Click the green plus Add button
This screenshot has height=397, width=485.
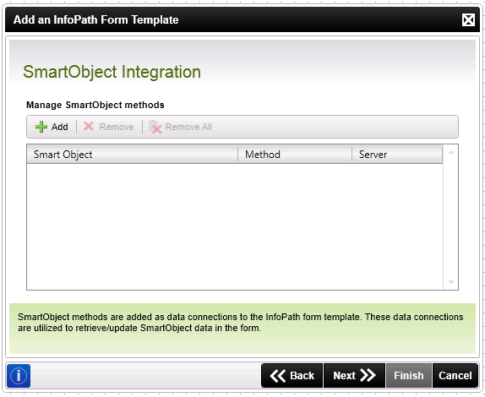[x=52, y=127]
